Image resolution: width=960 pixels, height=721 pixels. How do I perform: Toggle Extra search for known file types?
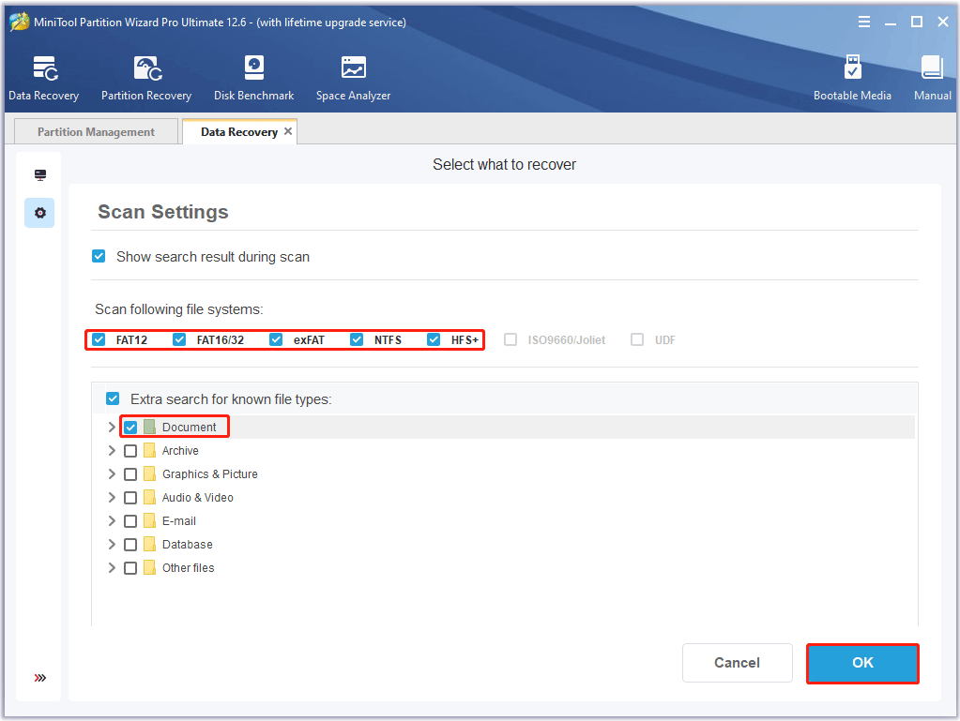(x=113, y=398)
